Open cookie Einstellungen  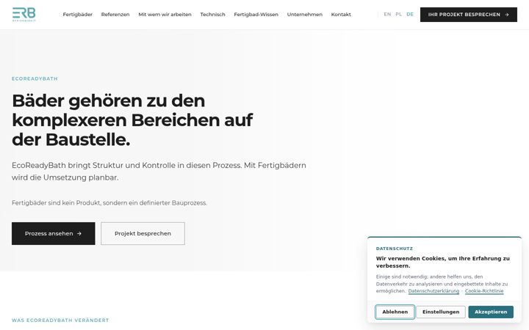tap(441, 312)
